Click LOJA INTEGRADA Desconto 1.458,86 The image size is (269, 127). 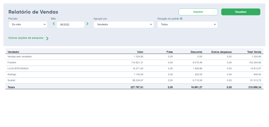198,68
